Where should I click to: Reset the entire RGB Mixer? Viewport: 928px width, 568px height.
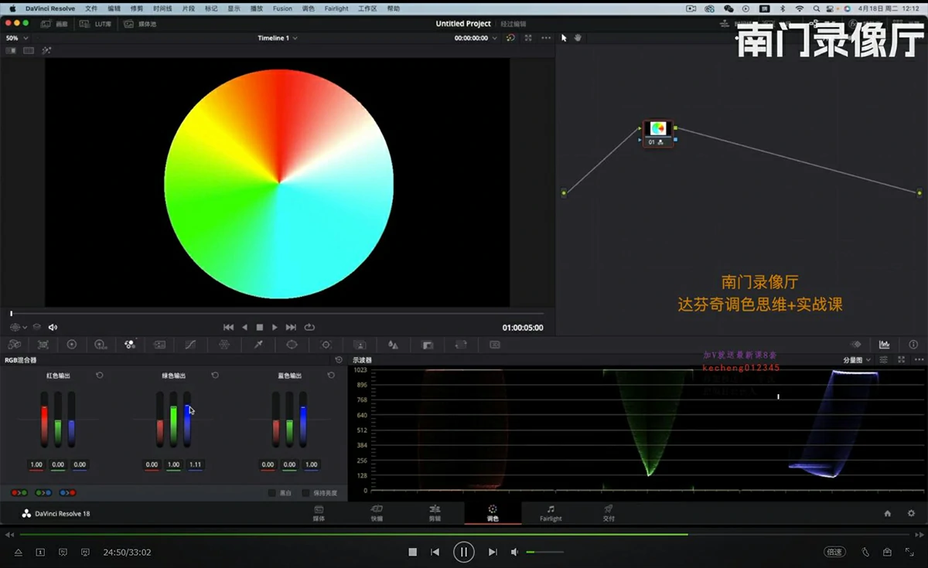[x=339, y=360]
